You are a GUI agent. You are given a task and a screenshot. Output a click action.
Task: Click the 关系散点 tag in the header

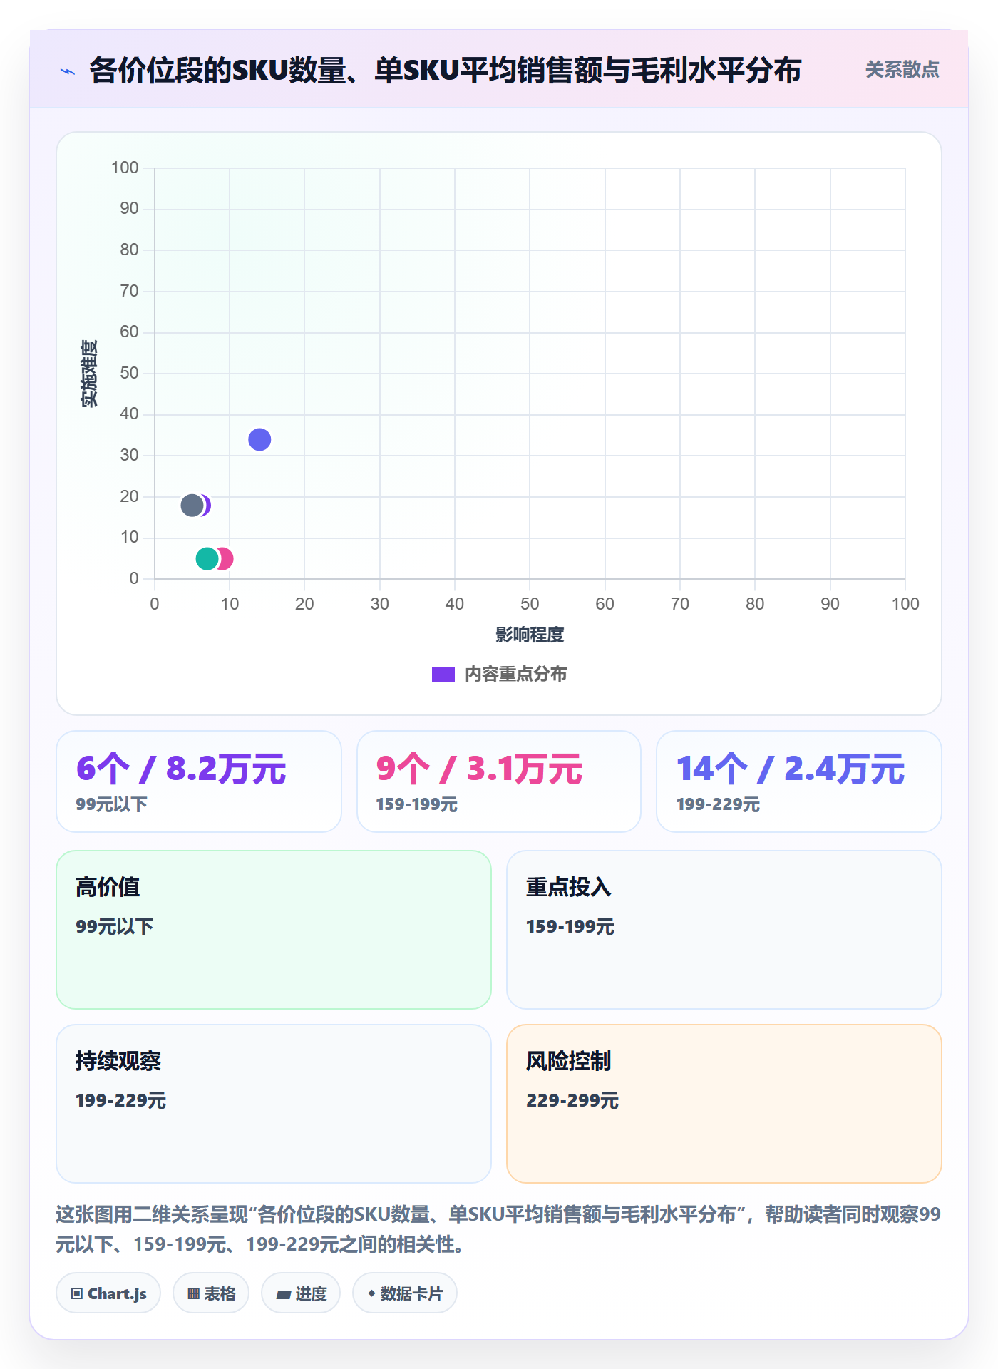click(x=902, y=70)
